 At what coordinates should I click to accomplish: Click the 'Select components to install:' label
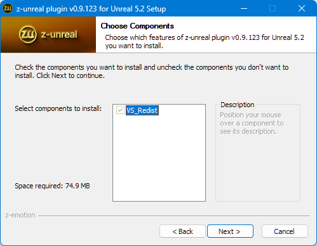coord(58,108)
